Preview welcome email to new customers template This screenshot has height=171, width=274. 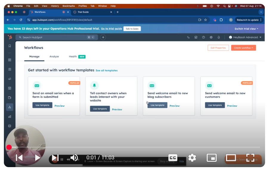[x=232, y=106]
